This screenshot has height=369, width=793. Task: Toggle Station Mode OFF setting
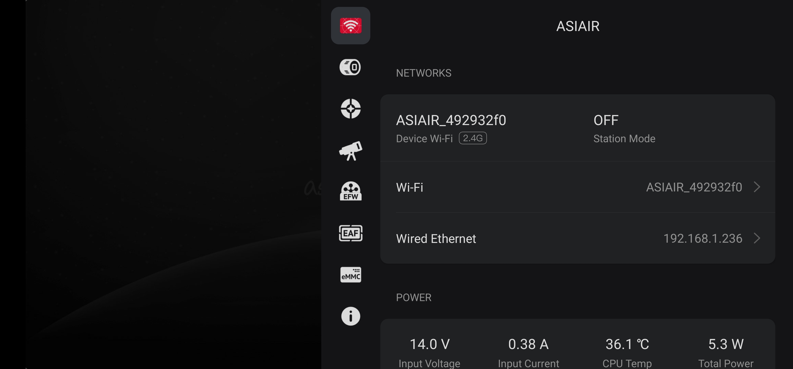coord(624,128)
